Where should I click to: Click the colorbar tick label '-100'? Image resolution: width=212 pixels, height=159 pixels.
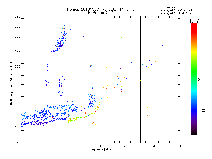pos(202,111)
